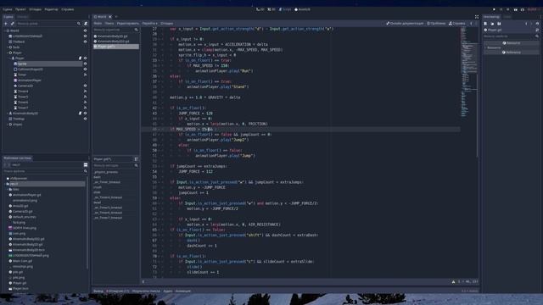Switch to Script workspace
Screen dimensions: 543x305
coord(285,9)
